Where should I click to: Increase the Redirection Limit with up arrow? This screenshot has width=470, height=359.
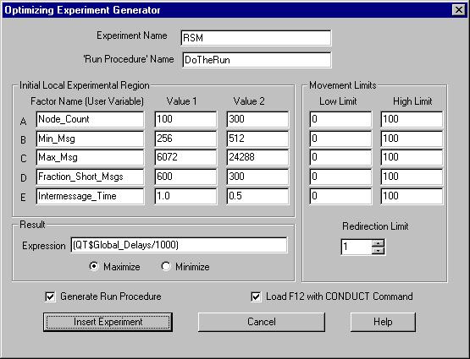pyautogui.click(x=379, y=242)
